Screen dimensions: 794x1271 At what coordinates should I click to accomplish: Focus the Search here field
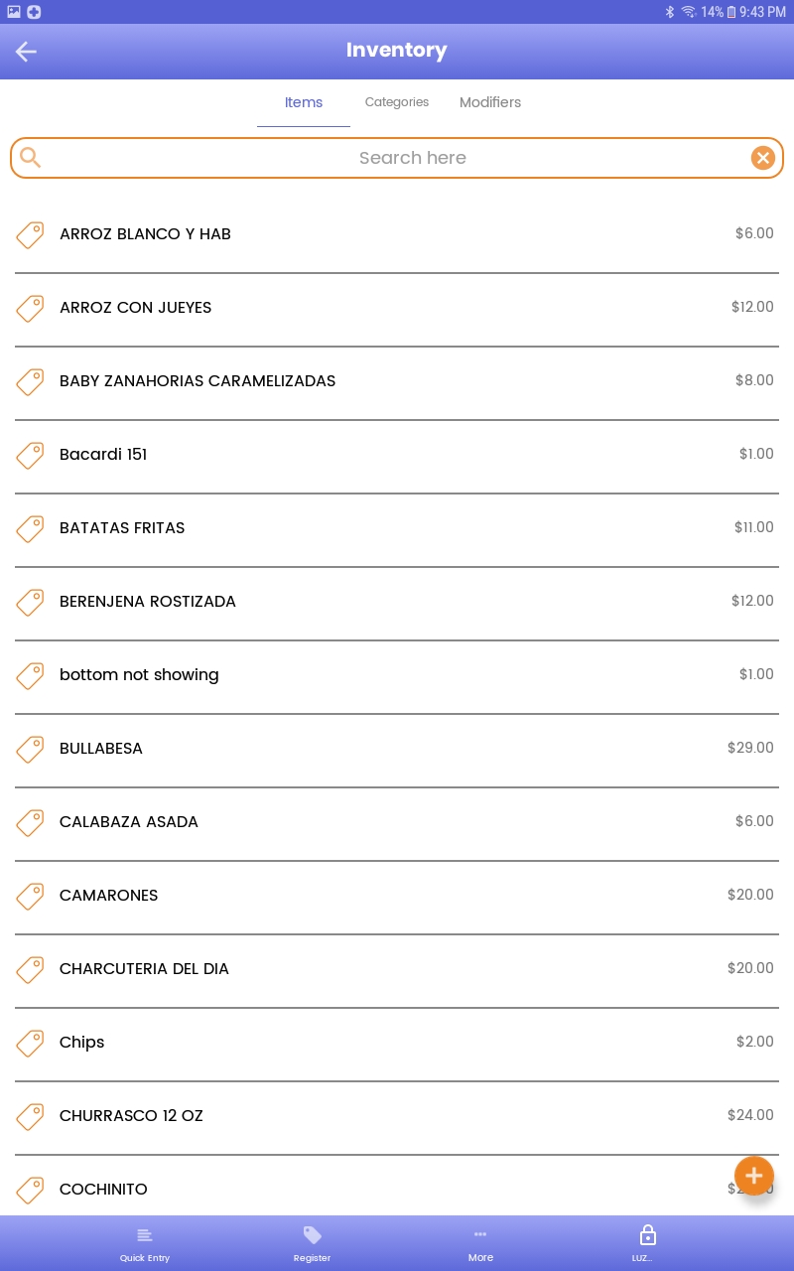click(412, 158)
